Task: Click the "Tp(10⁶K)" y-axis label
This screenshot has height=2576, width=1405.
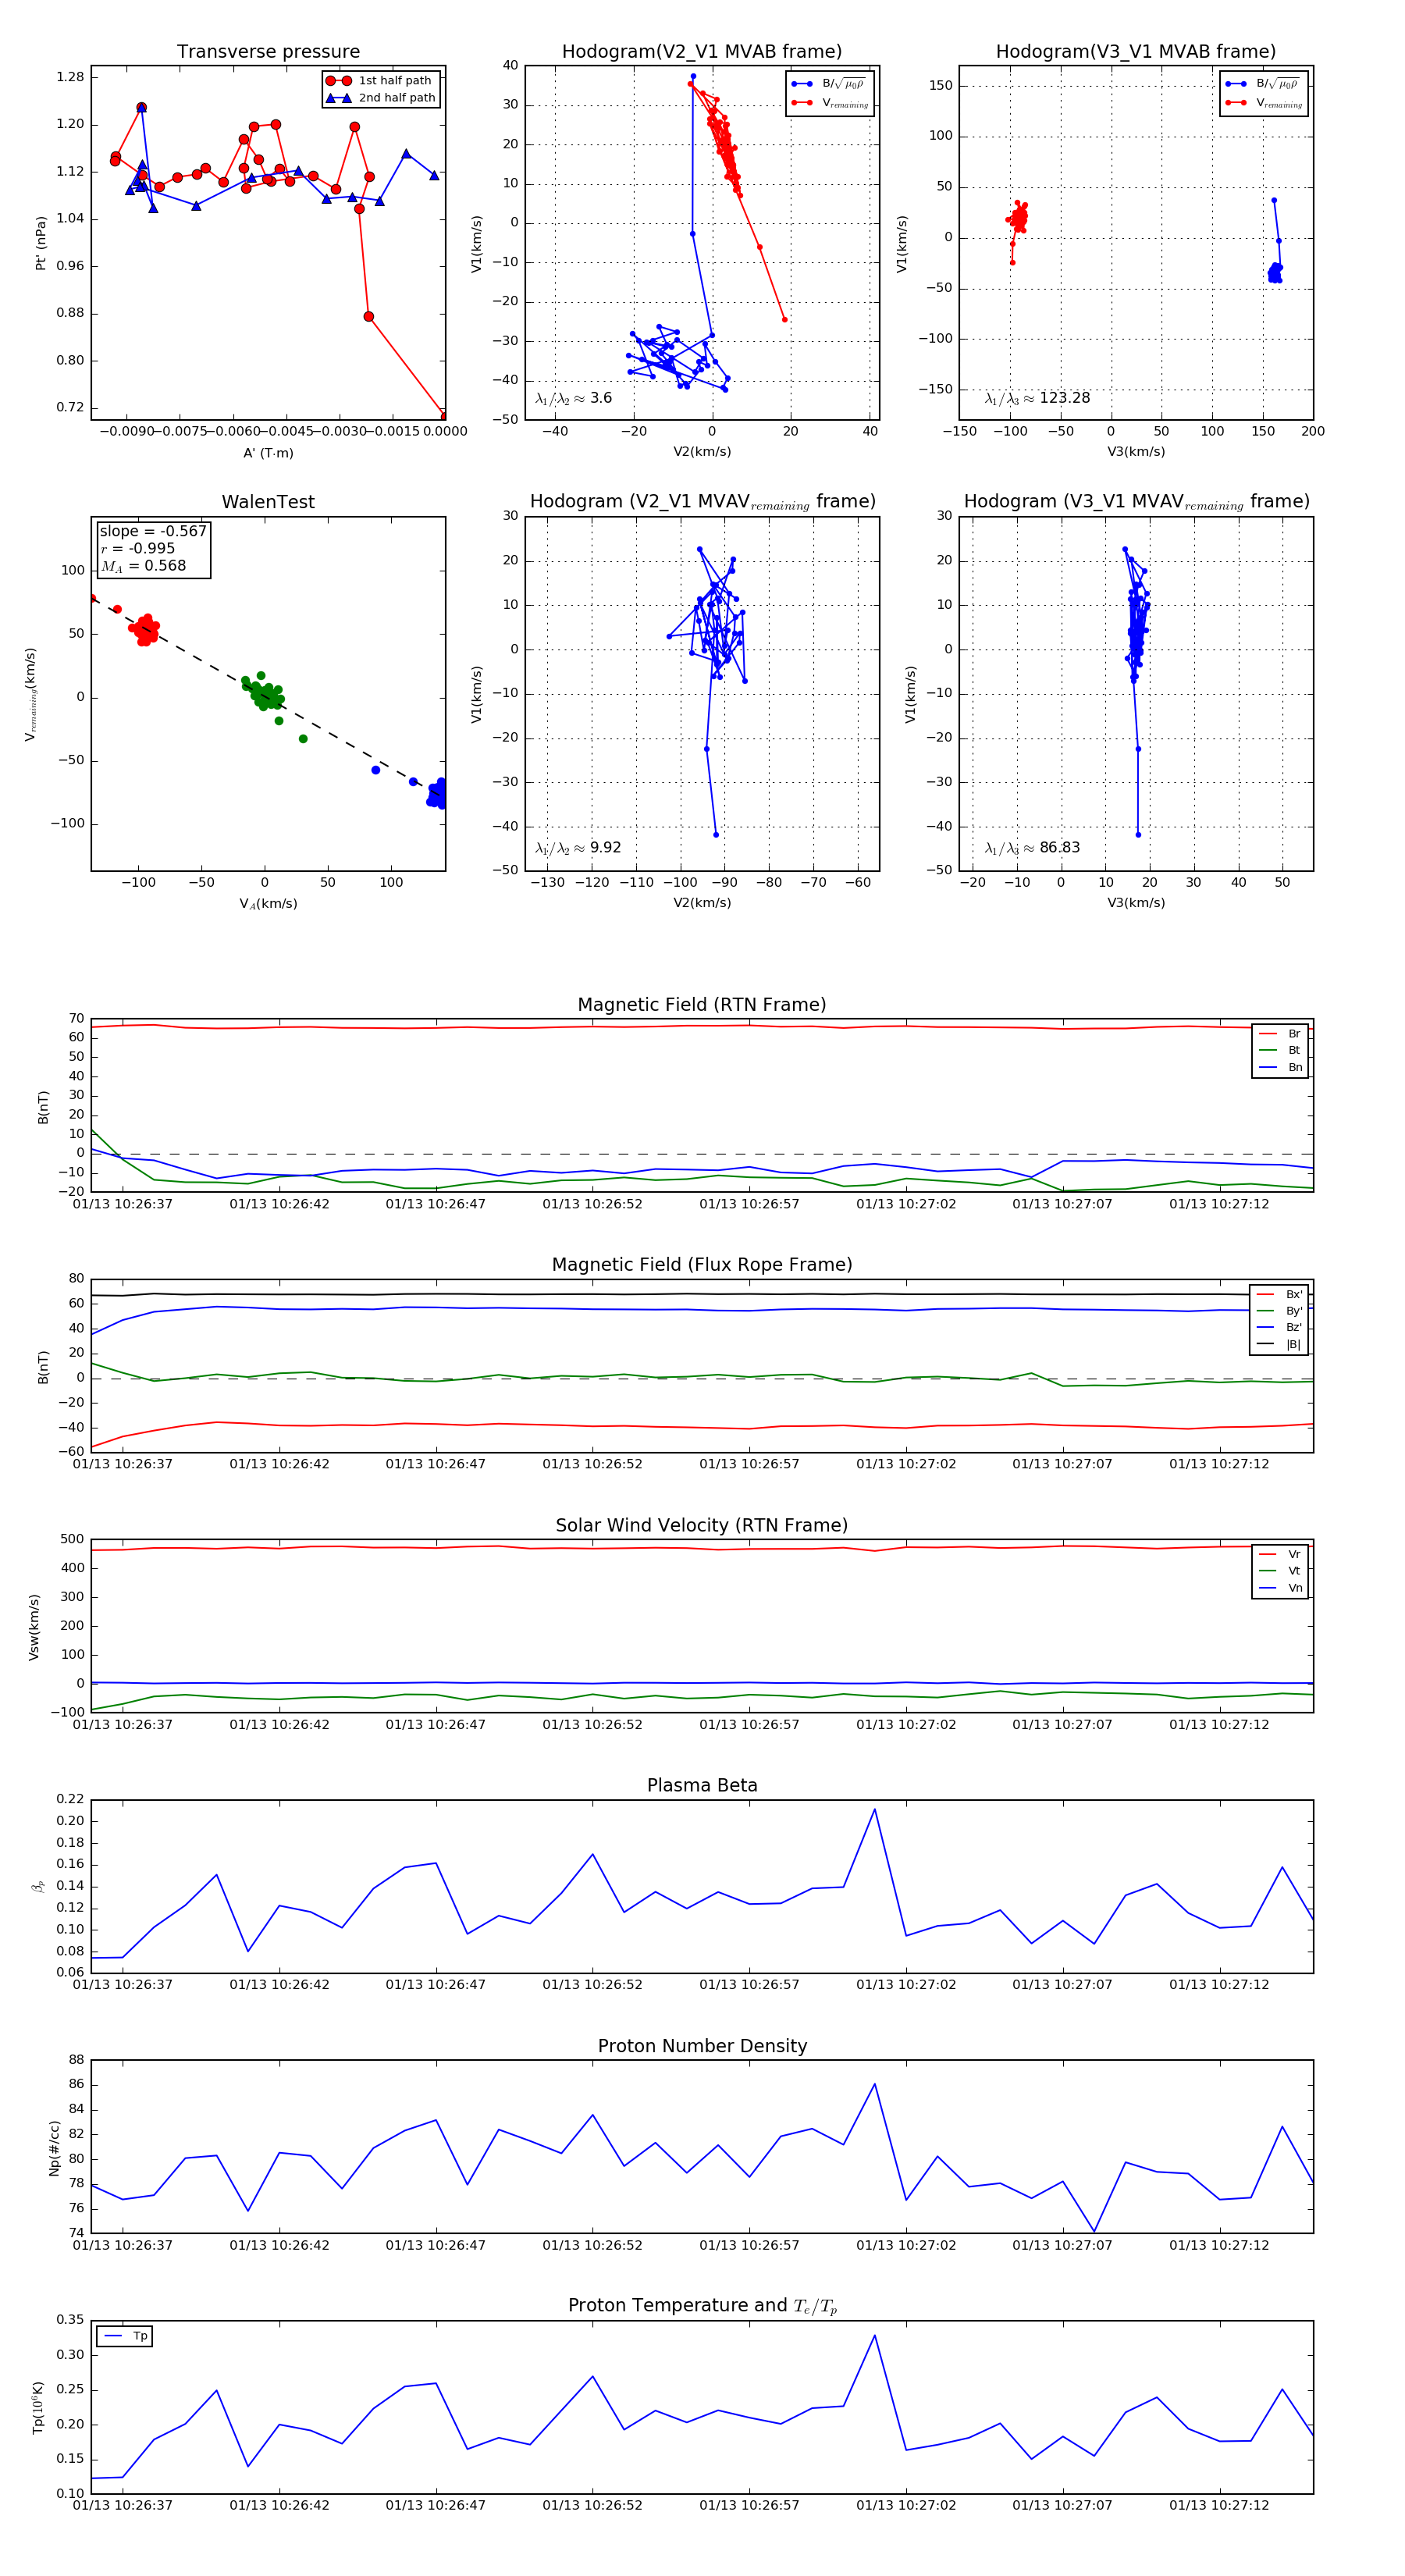Action: [38, 2408]
